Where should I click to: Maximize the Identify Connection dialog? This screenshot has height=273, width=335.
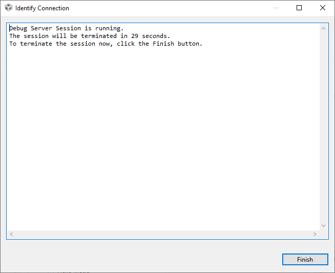(300, 8)
